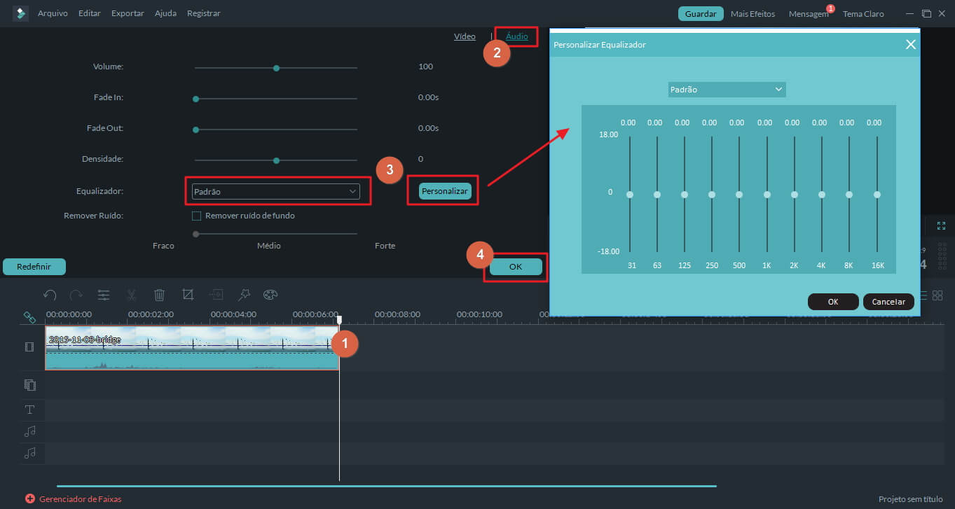The image size is (955, 509).
Task: Click the Personalizar button
Action: 445,191
